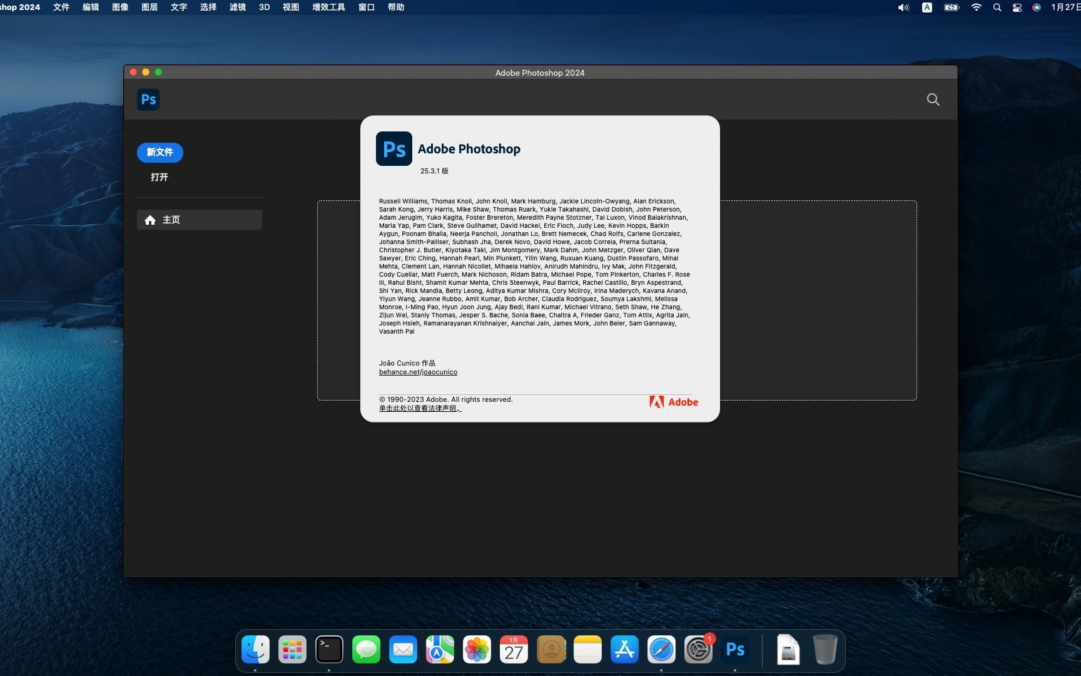Open Control Center in menu bar

(1017, 8)
